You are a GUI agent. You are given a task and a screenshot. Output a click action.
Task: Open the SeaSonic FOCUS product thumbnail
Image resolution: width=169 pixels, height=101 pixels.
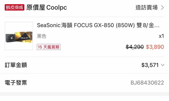click(19, 36)
